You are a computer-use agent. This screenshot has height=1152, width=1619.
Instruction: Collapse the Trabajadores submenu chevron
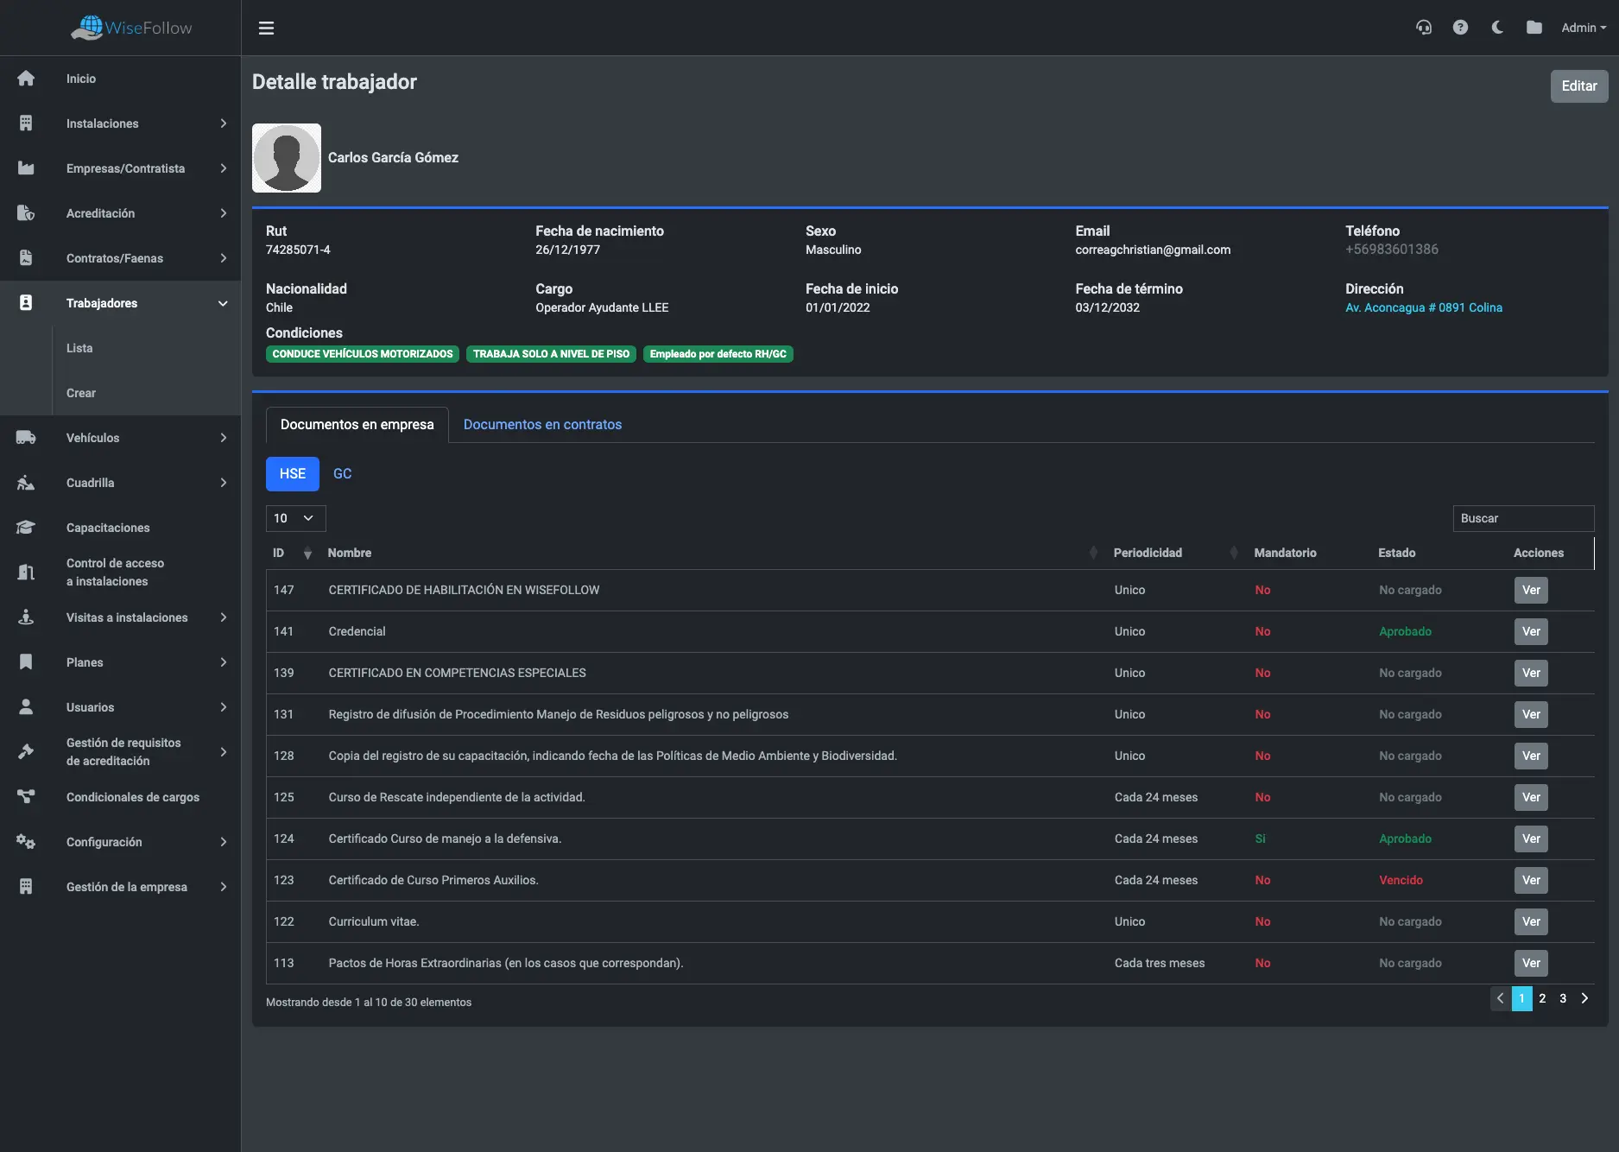(223, 303)
